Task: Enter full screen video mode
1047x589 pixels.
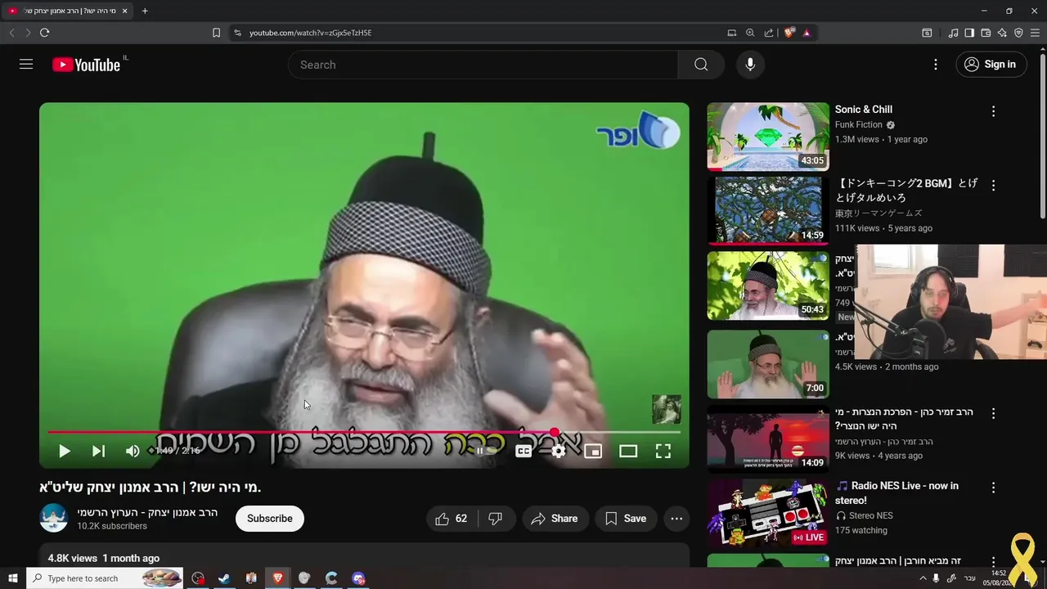Action: point(663,451)
